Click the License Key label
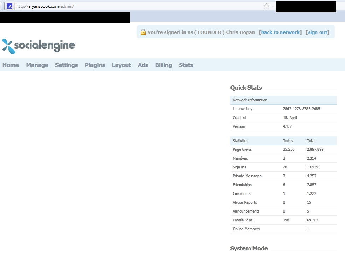Image resolution: width=345 pixels, height=255 pixels. click(x=242, y=109)
